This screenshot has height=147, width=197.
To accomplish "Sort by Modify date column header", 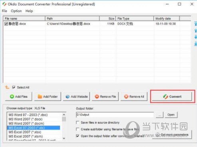I will (167, 19).
